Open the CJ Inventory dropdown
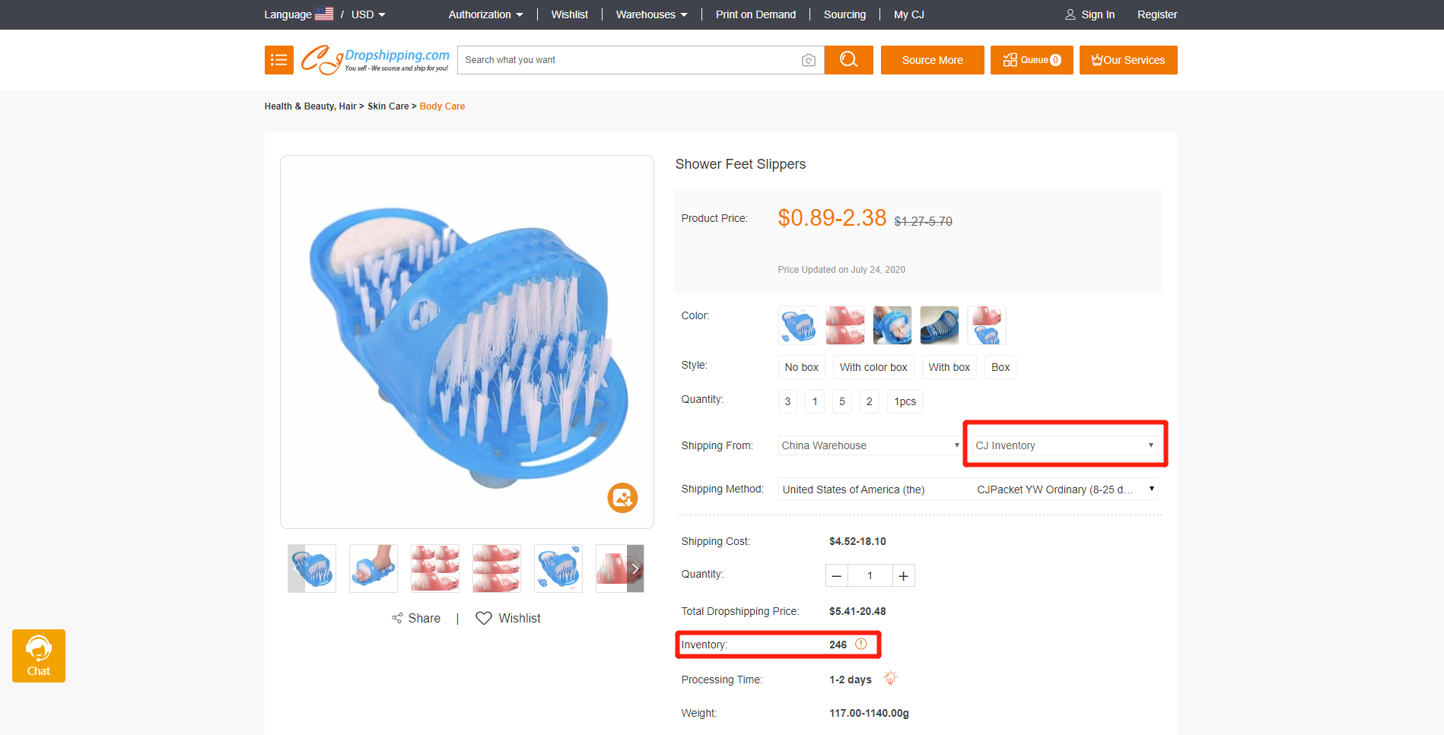Viewport: 1444px width, 735px height. click(1064, 445)
